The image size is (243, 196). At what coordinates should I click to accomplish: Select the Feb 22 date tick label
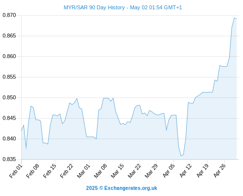click(67, 171)
